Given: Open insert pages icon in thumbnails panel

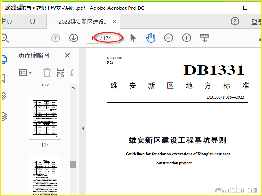Looking at the screenshot, I should click(60, 73).
